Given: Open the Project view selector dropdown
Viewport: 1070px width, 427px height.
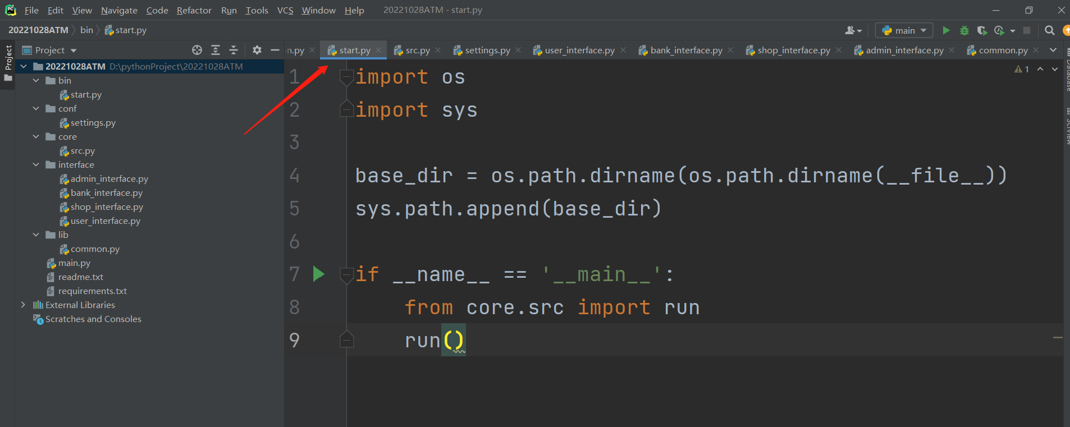Looking at the screenshot, I should [x=74, y=50].
